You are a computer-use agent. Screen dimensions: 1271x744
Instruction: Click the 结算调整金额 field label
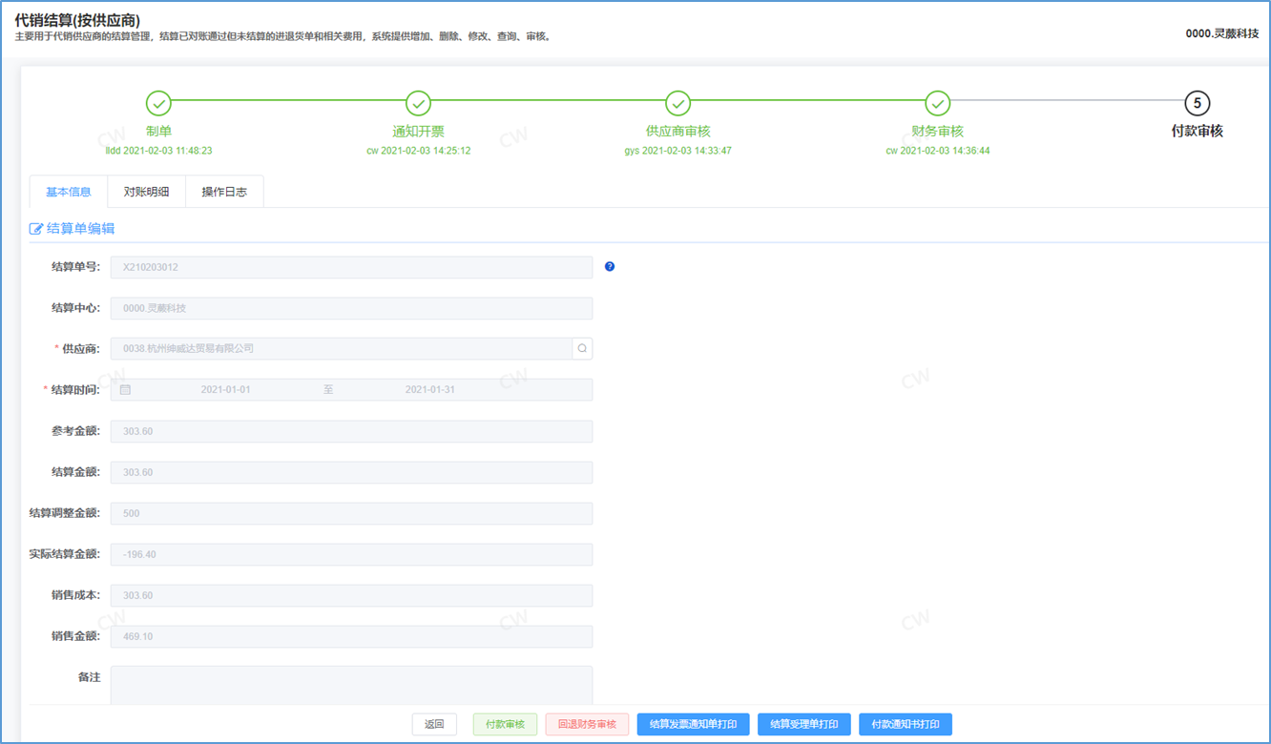(64, 513)
